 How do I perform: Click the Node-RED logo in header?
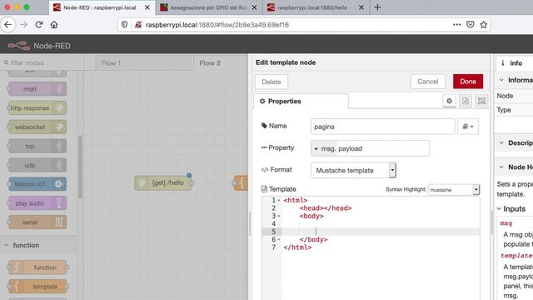pyautogui.click(x=19, y=46)
